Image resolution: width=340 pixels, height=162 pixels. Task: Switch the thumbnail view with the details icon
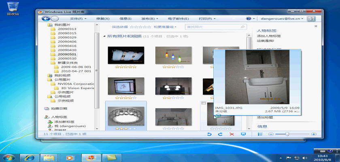[261, 134]
